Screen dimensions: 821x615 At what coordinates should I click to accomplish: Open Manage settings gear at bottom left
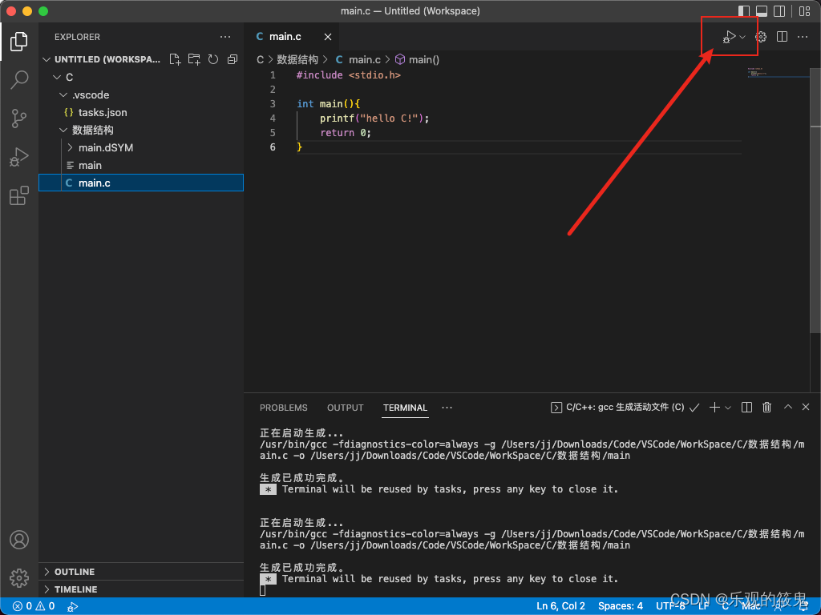[19, 578]
